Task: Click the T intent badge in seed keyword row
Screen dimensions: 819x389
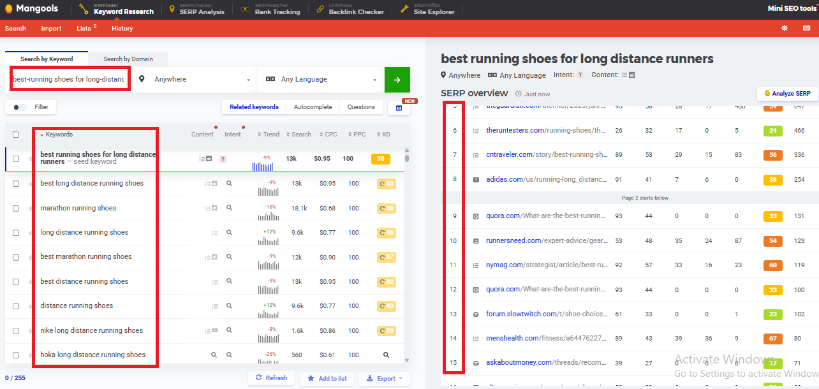Action: [223, 159]
